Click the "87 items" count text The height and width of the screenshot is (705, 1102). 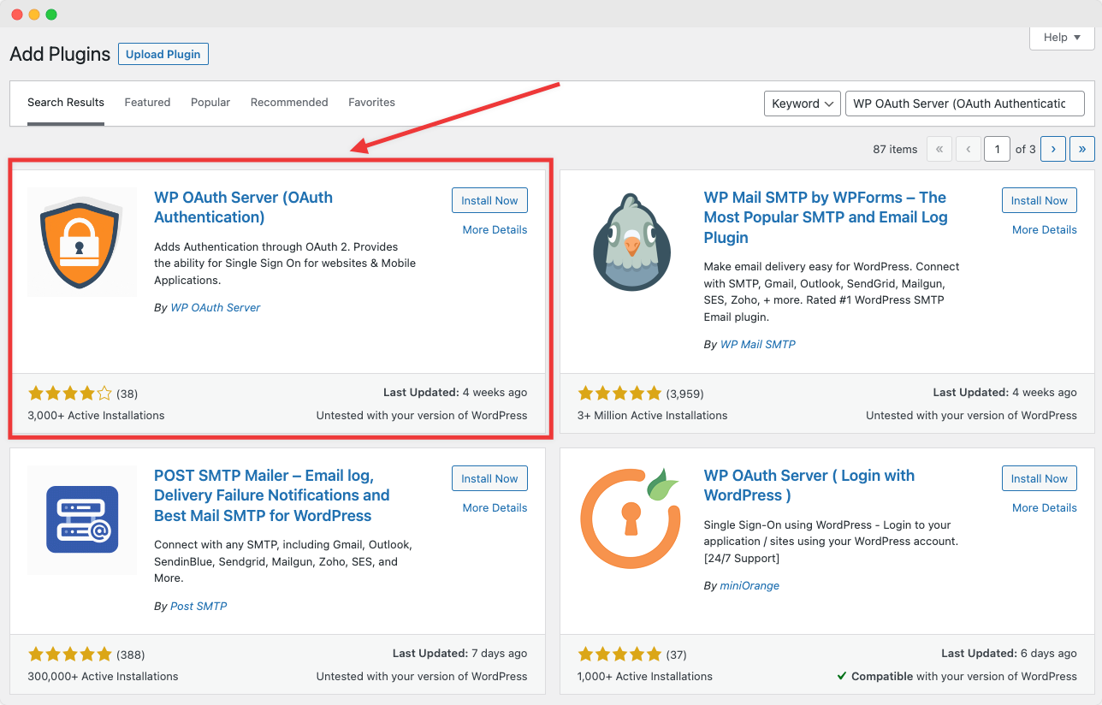point(895,149)
